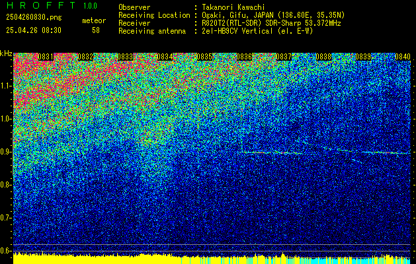The width and height of the screenshot is (416, 264).
Task: Click the Receiving antenna label
Action: (x=152, y=31)
